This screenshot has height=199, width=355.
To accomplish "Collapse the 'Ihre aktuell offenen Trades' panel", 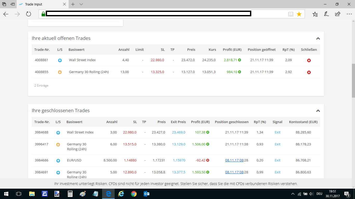I will coord(318,39).
